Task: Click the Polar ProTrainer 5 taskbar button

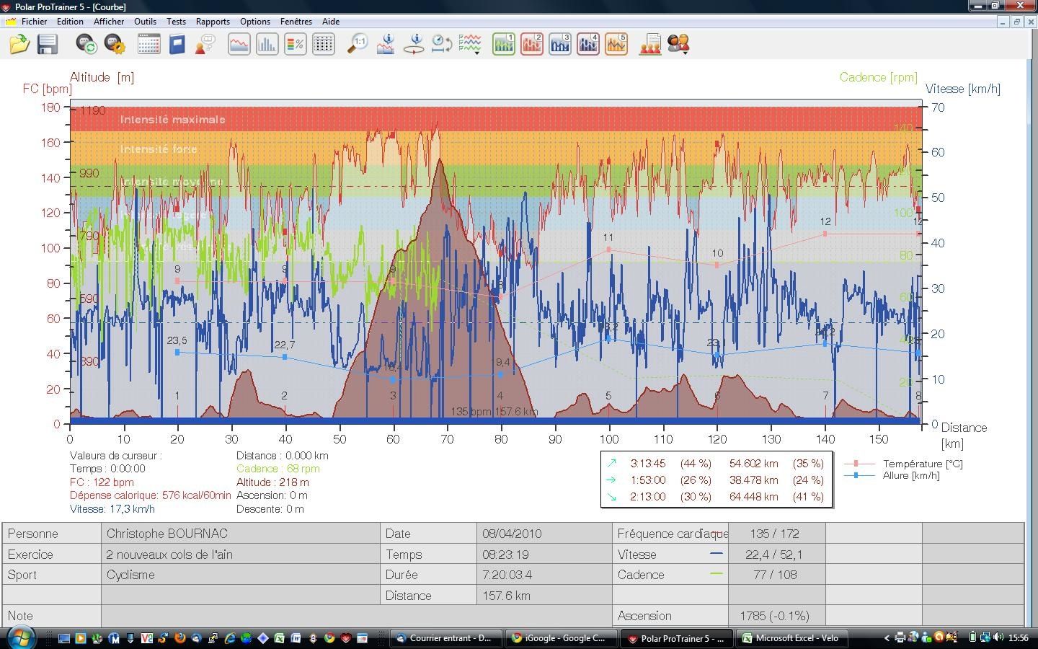Action: coord(676,638)
